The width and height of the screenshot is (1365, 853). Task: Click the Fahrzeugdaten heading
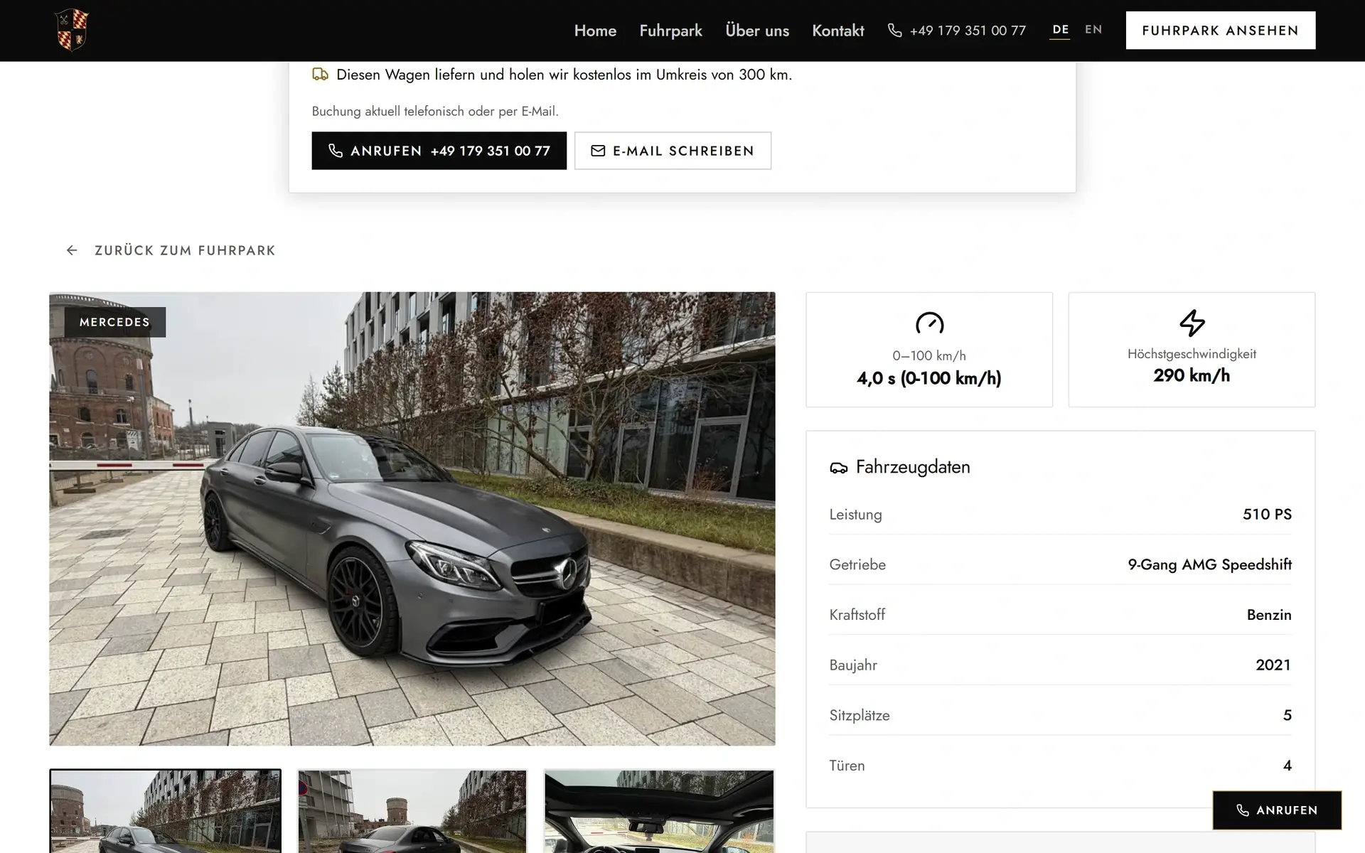pos(913,467)
